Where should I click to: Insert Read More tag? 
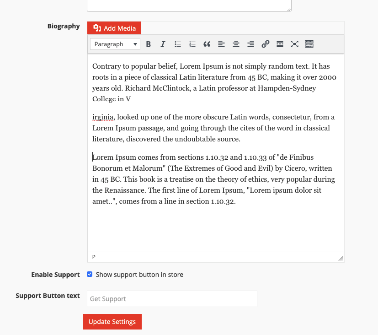pos(280,44)
